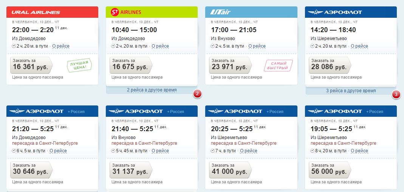Open 'О рейсе' for the 17:00 UTair flight

click(x=257, y=46)
